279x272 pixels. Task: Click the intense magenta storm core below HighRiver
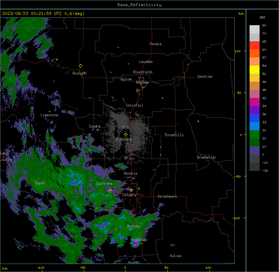click(135, 244)
